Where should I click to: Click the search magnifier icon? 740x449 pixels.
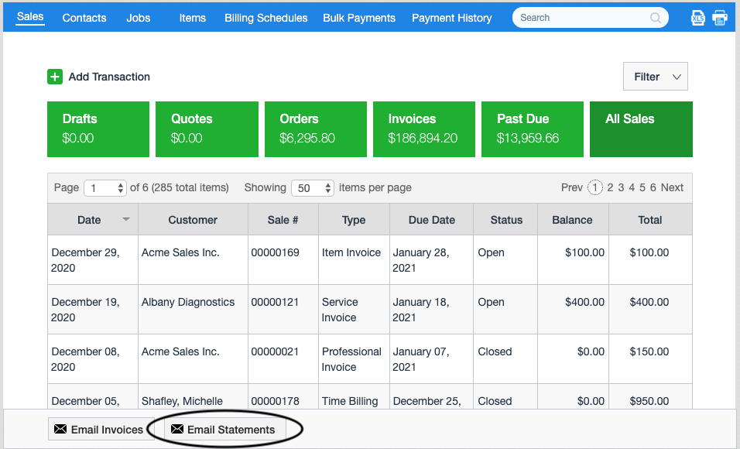click(656, 18)
